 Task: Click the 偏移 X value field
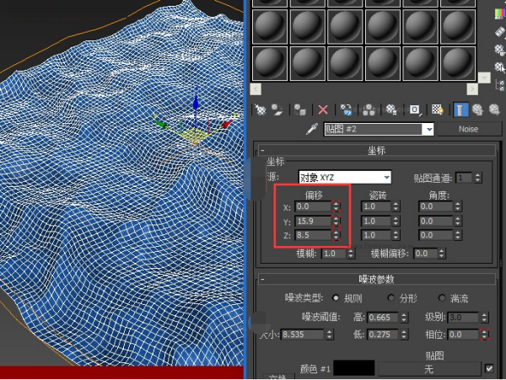[313, 206]
